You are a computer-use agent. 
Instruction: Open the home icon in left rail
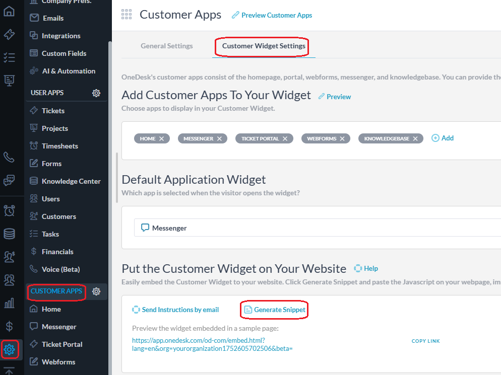9,11
